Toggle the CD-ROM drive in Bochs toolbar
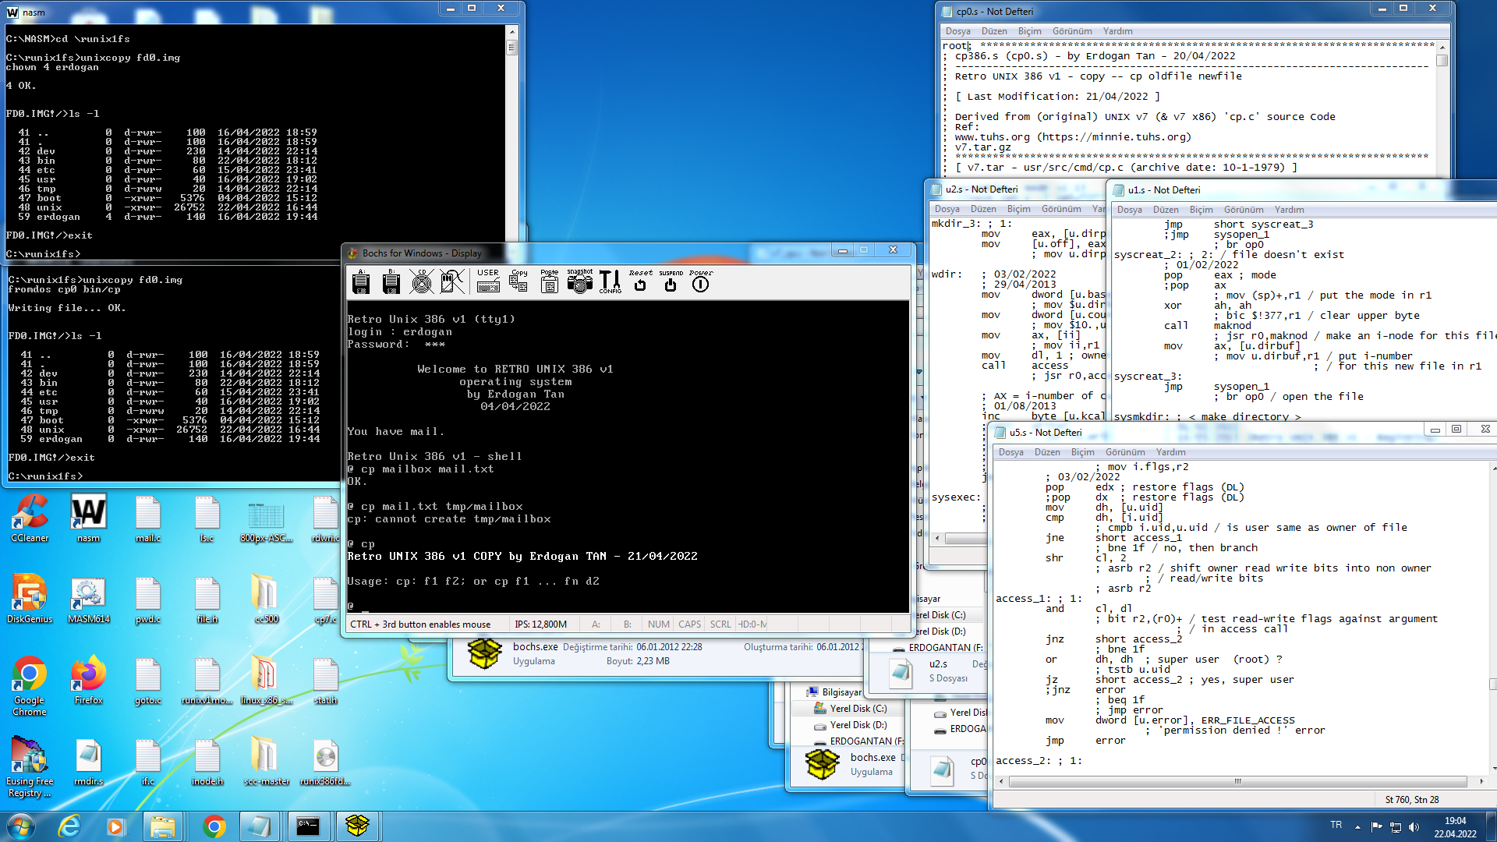This screenshot has width=1497, height=842. point(422,281)
